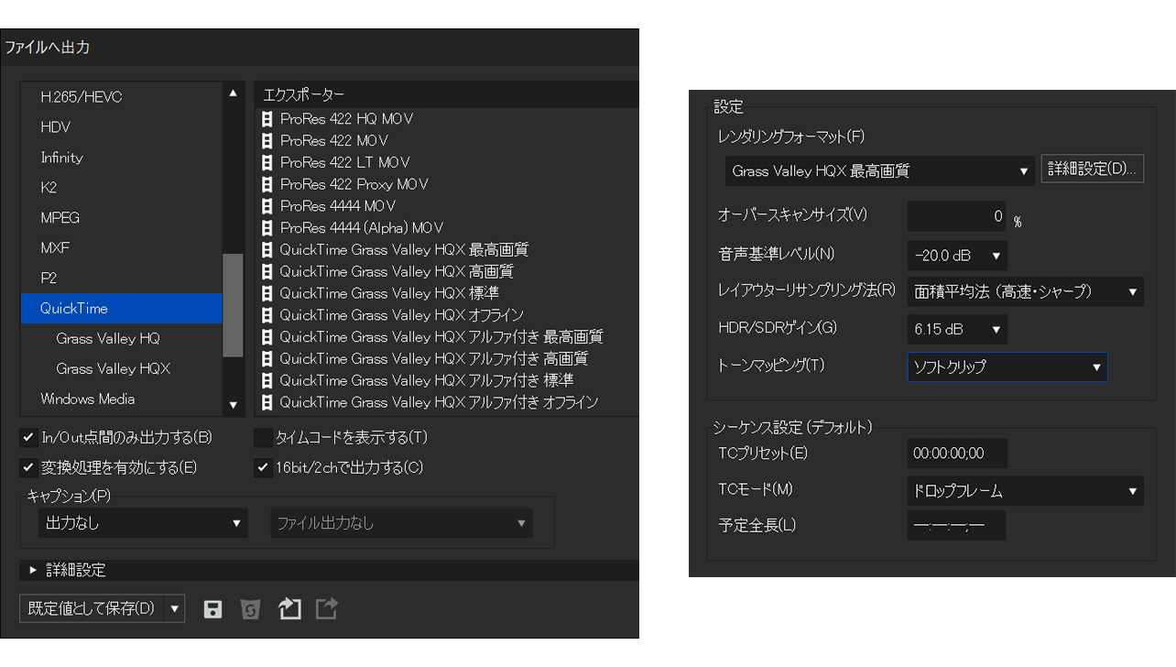Viewport: 1176px width, 667px height.
Task: Open TCモード ドロップフレーム dropdown
Action: pyautogui.click(x=1026, y=491)
